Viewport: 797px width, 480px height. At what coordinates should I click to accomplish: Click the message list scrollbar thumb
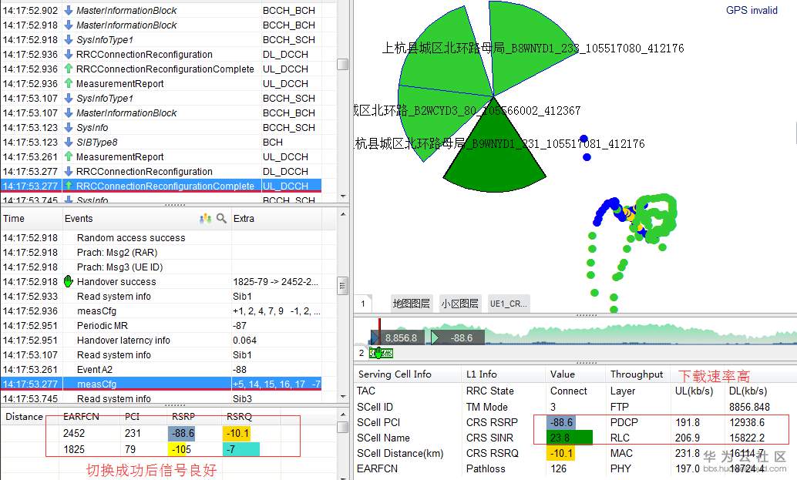[343, 65]
